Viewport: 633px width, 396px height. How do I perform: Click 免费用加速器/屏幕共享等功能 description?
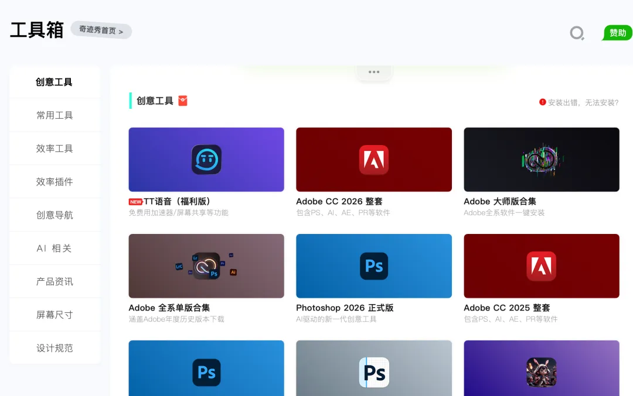pos(178,213)
